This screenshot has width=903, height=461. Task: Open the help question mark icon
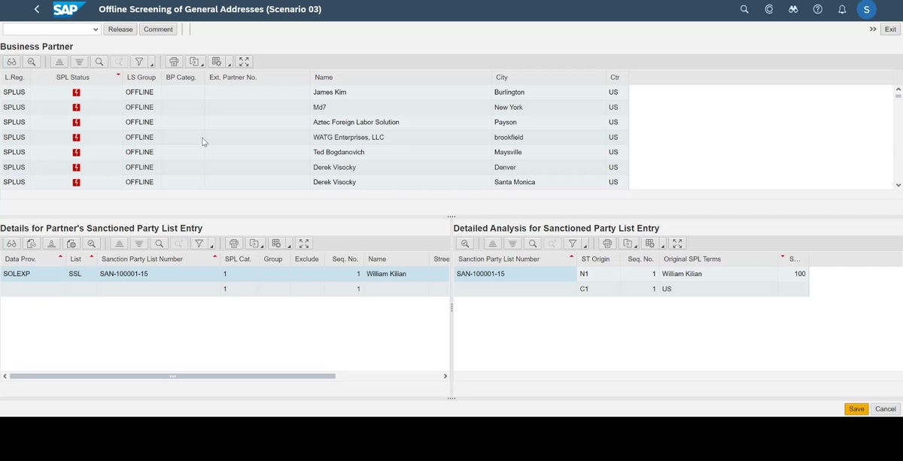click(818, 10)
